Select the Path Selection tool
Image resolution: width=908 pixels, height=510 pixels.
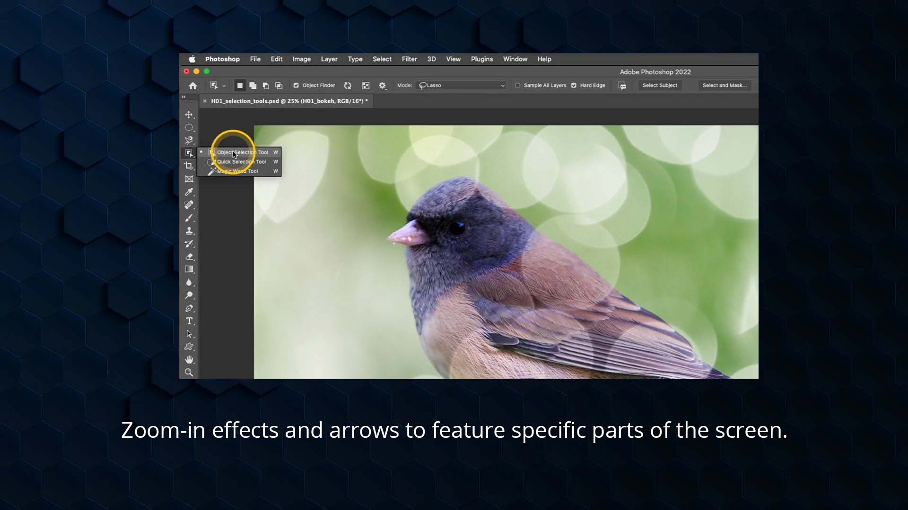189,334
